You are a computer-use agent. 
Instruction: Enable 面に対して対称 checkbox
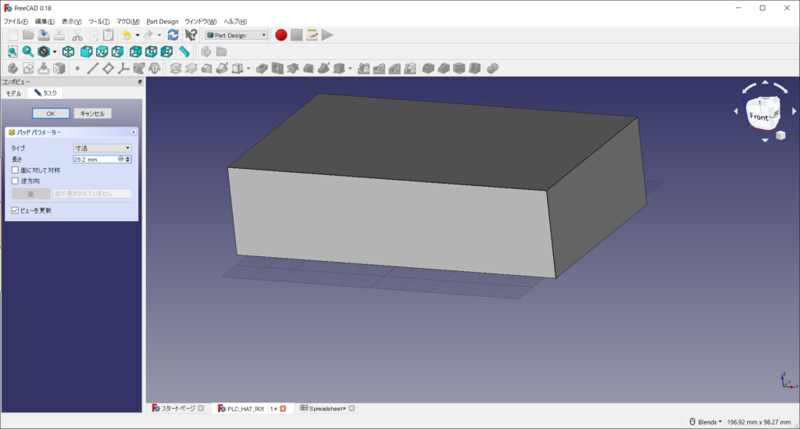point(15,170)
